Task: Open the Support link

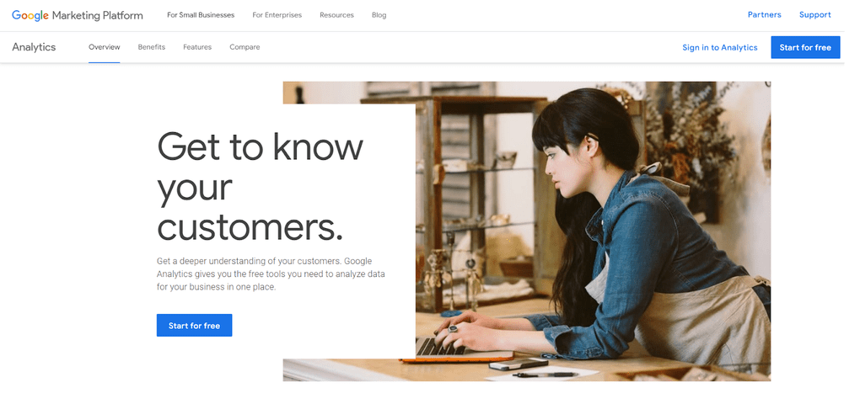Action: click(815, 15)
